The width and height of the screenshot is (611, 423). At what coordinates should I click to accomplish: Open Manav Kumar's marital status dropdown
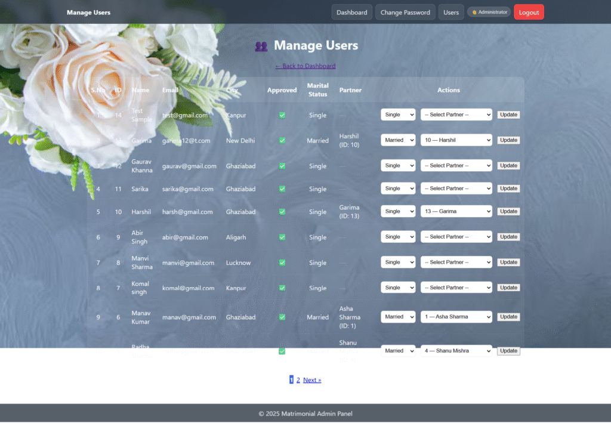click(x=398, y=317)
